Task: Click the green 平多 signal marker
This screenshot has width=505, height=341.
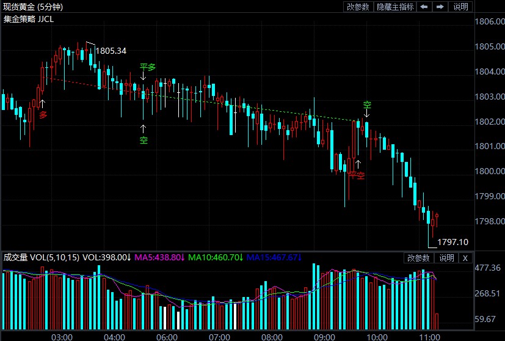Action: tap(147, 67)
